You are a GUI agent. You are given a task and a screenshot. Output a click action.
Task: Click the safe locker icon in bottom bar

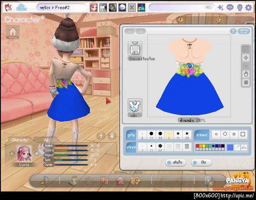pos(209,181)
